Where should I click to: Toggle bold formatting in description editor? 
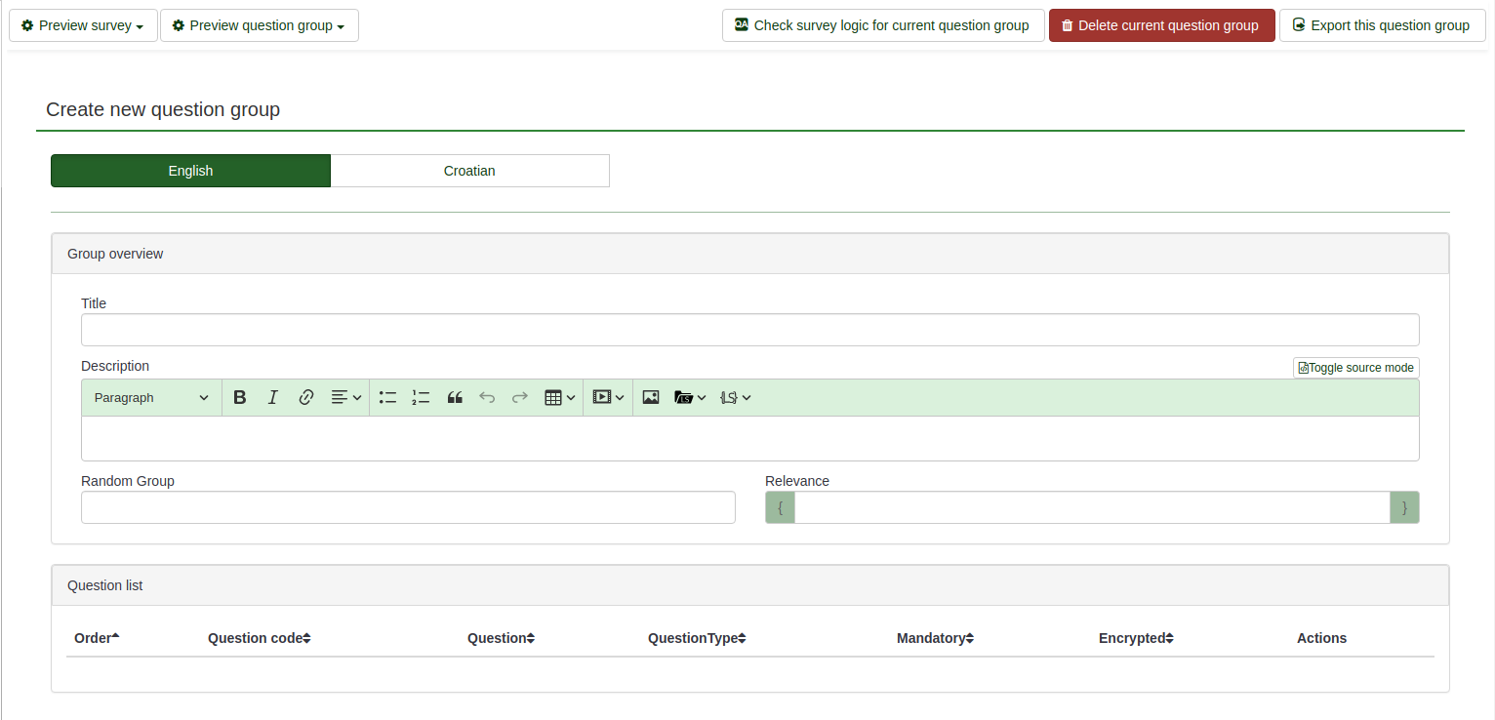240,397
